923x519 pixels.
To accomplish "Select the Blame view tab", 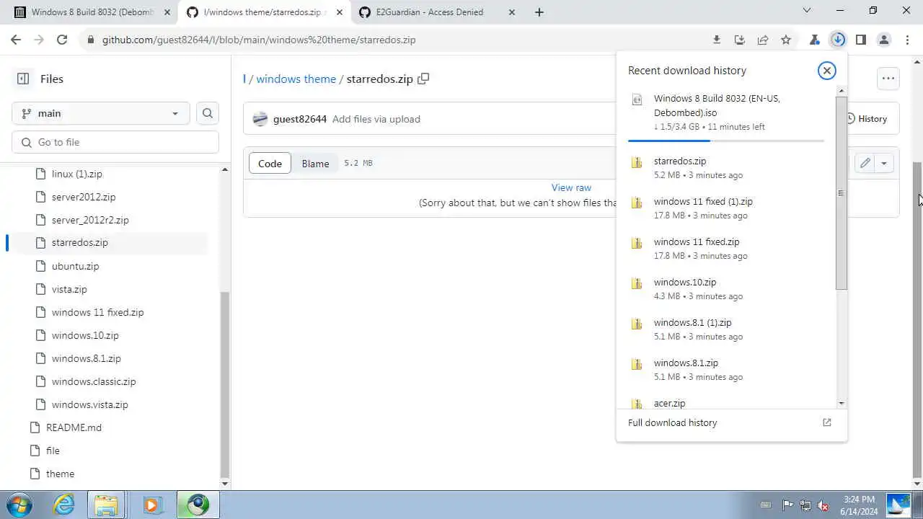I will click(x=315, y=163).
